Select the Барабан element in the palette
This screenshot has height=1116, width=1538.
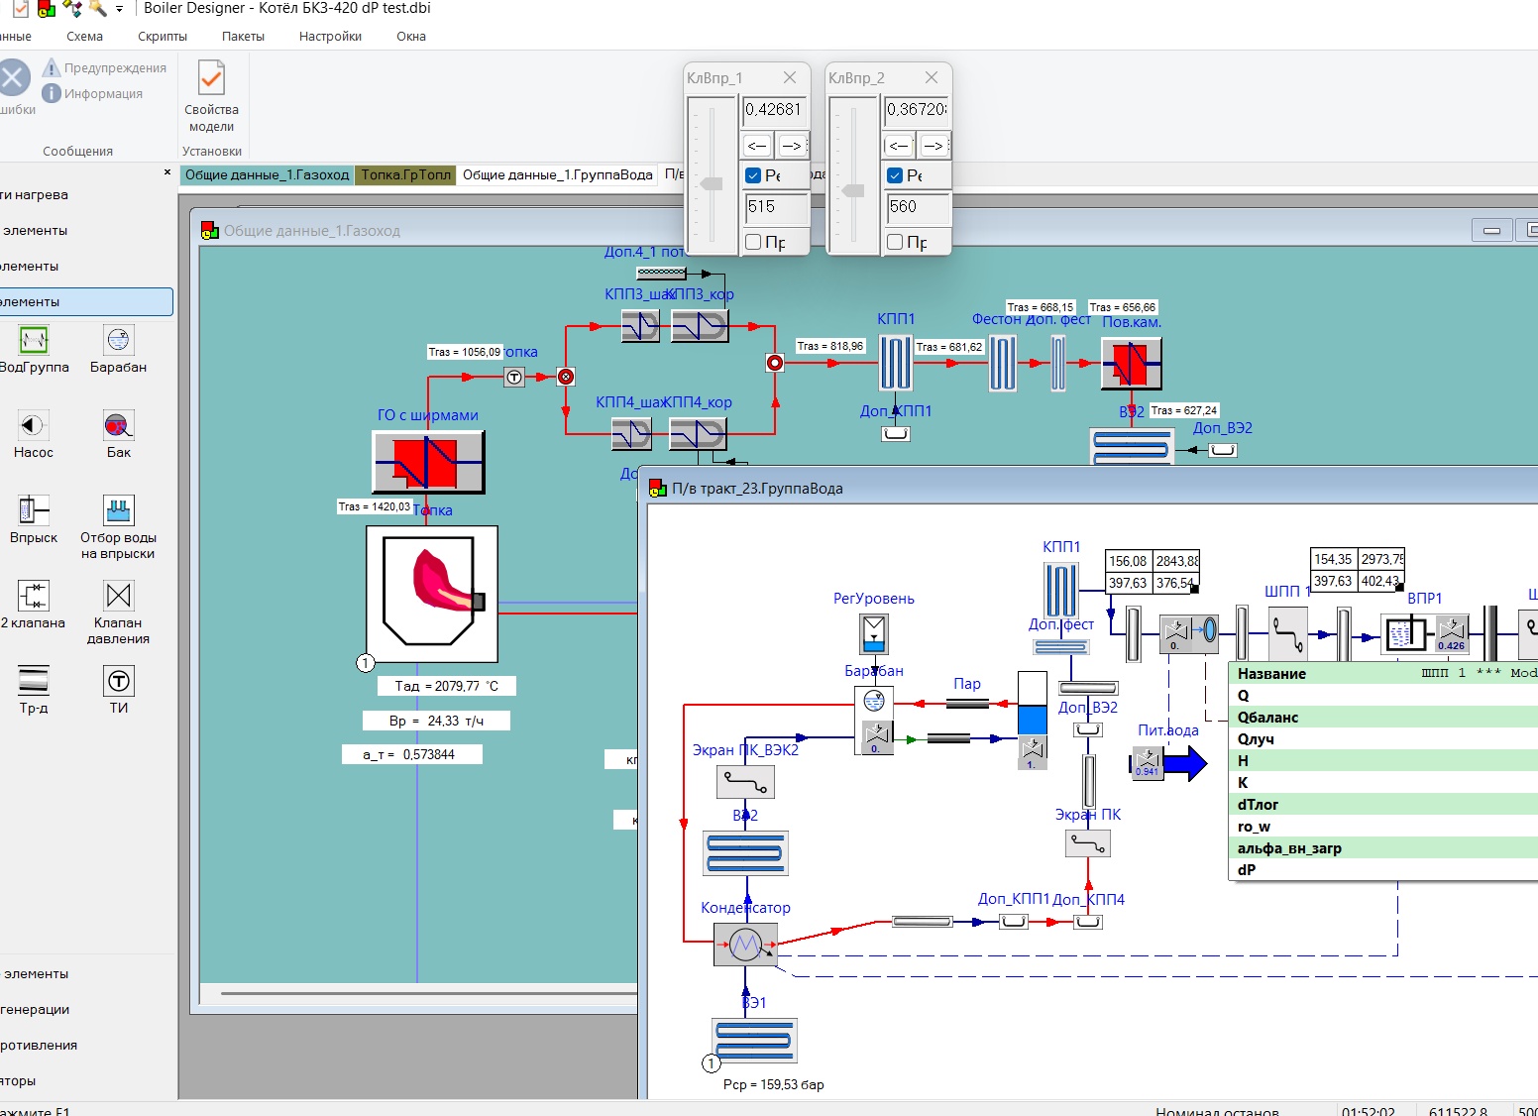118,341
